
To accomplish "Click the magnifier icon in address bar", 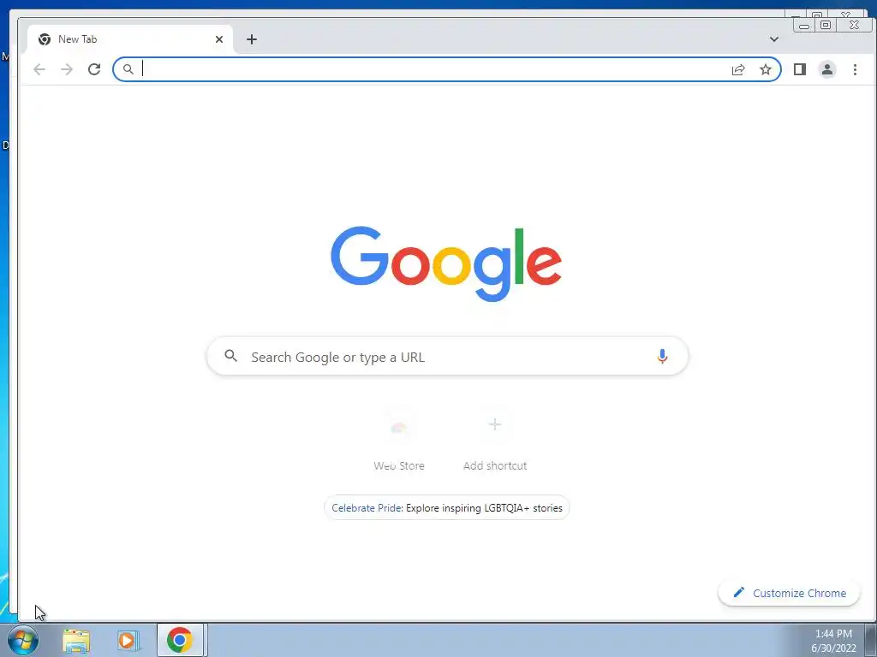I will point(128,69).
